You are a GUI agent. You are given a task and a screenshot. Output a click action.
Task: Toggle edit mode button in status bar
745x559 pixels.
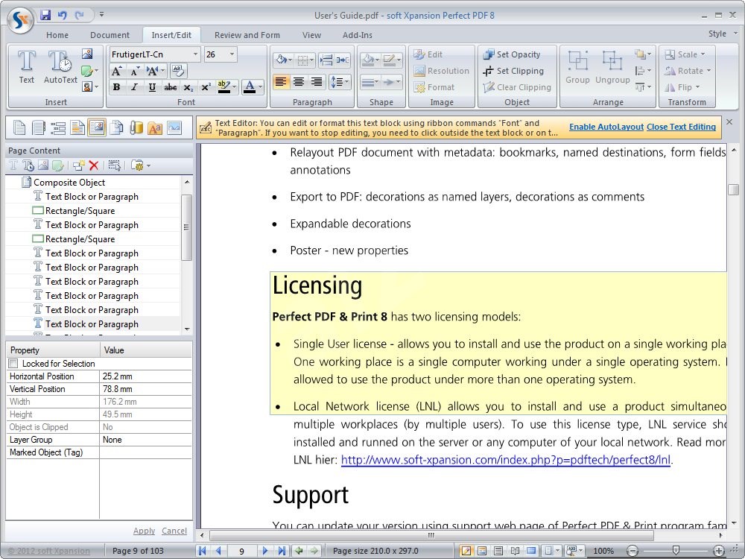pyautogui.click(x=466, y=551)
